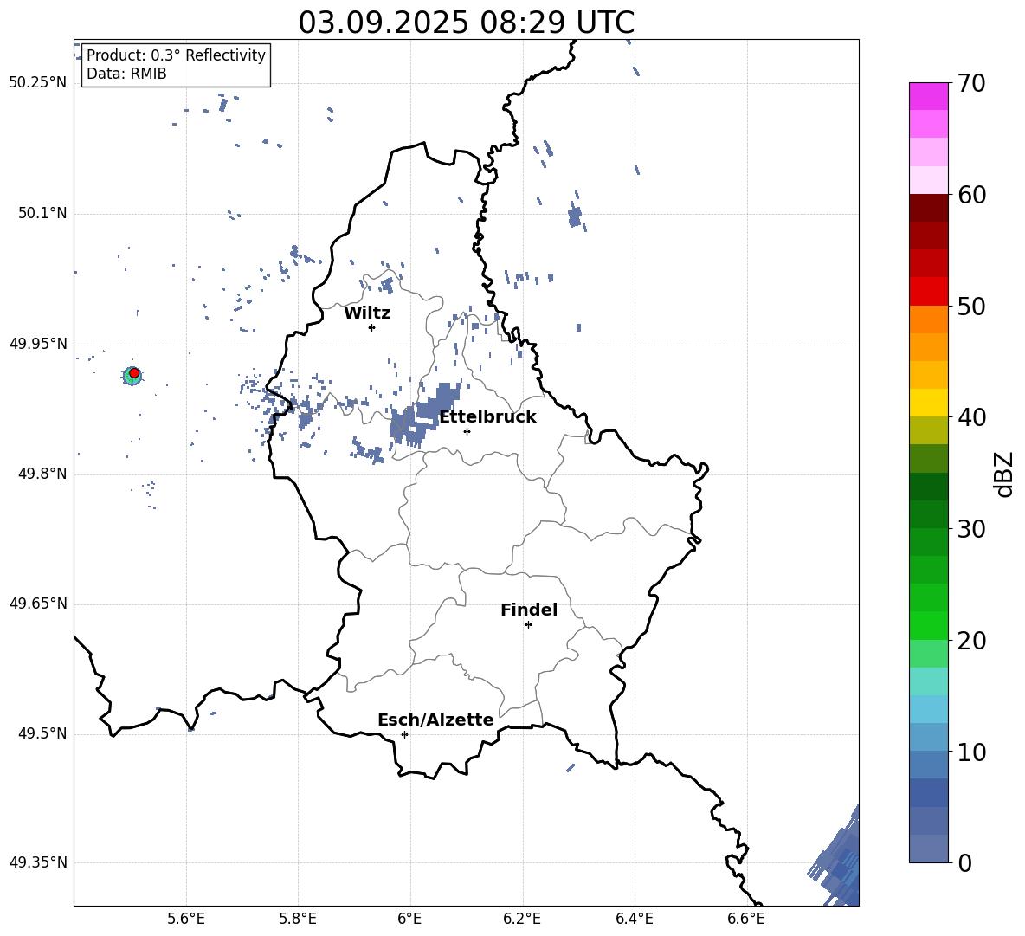Click the 6.2°E longitude label
1025x936 pixels.
[522, 919]
